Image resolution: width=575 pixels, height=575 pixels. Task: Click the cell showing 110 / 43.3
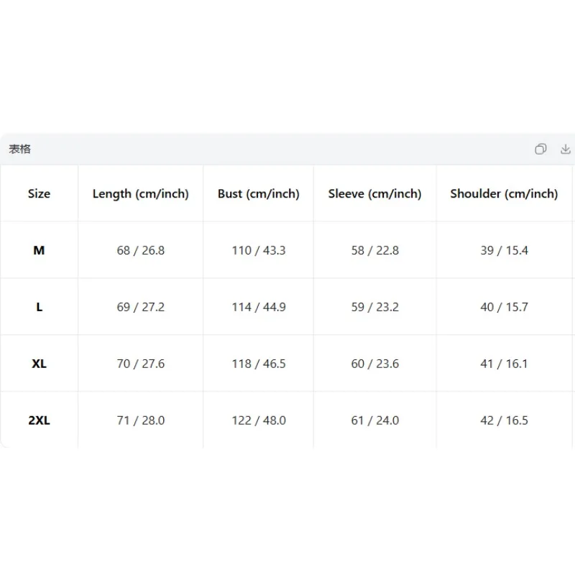(x=259, y=250)
